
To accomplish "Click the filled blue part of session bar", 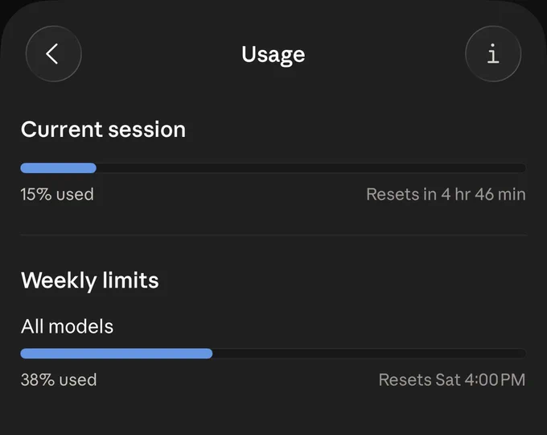I will (58, 168).
